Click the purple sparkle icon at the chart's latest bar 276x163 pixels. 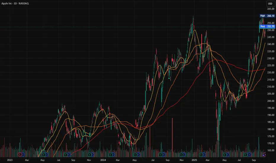pyautogui.click(x=264, y=155)
